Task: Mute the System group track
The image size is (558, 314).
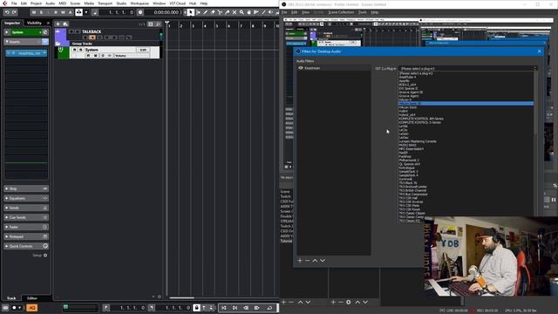Action: (74, 50)
